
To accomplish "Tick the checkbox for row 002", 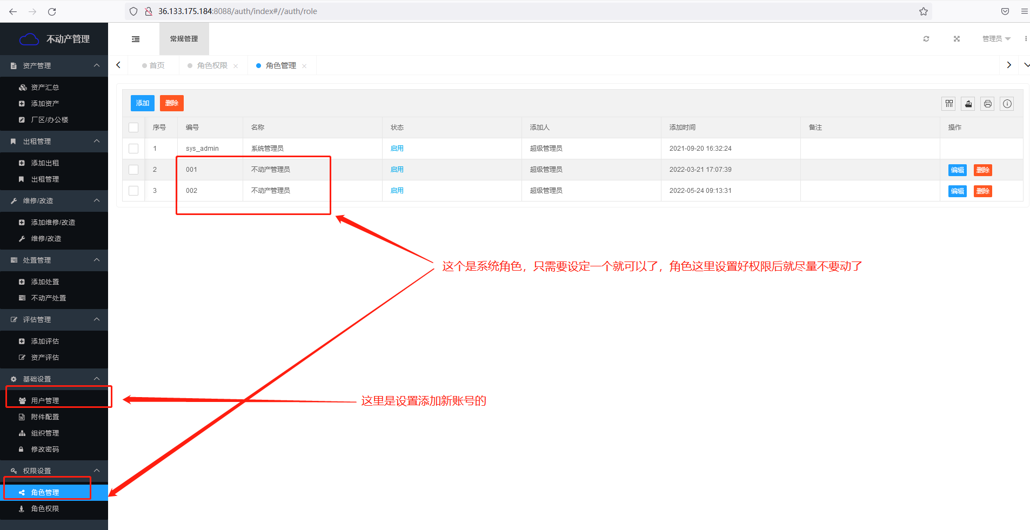I will (x=133, y=191).
